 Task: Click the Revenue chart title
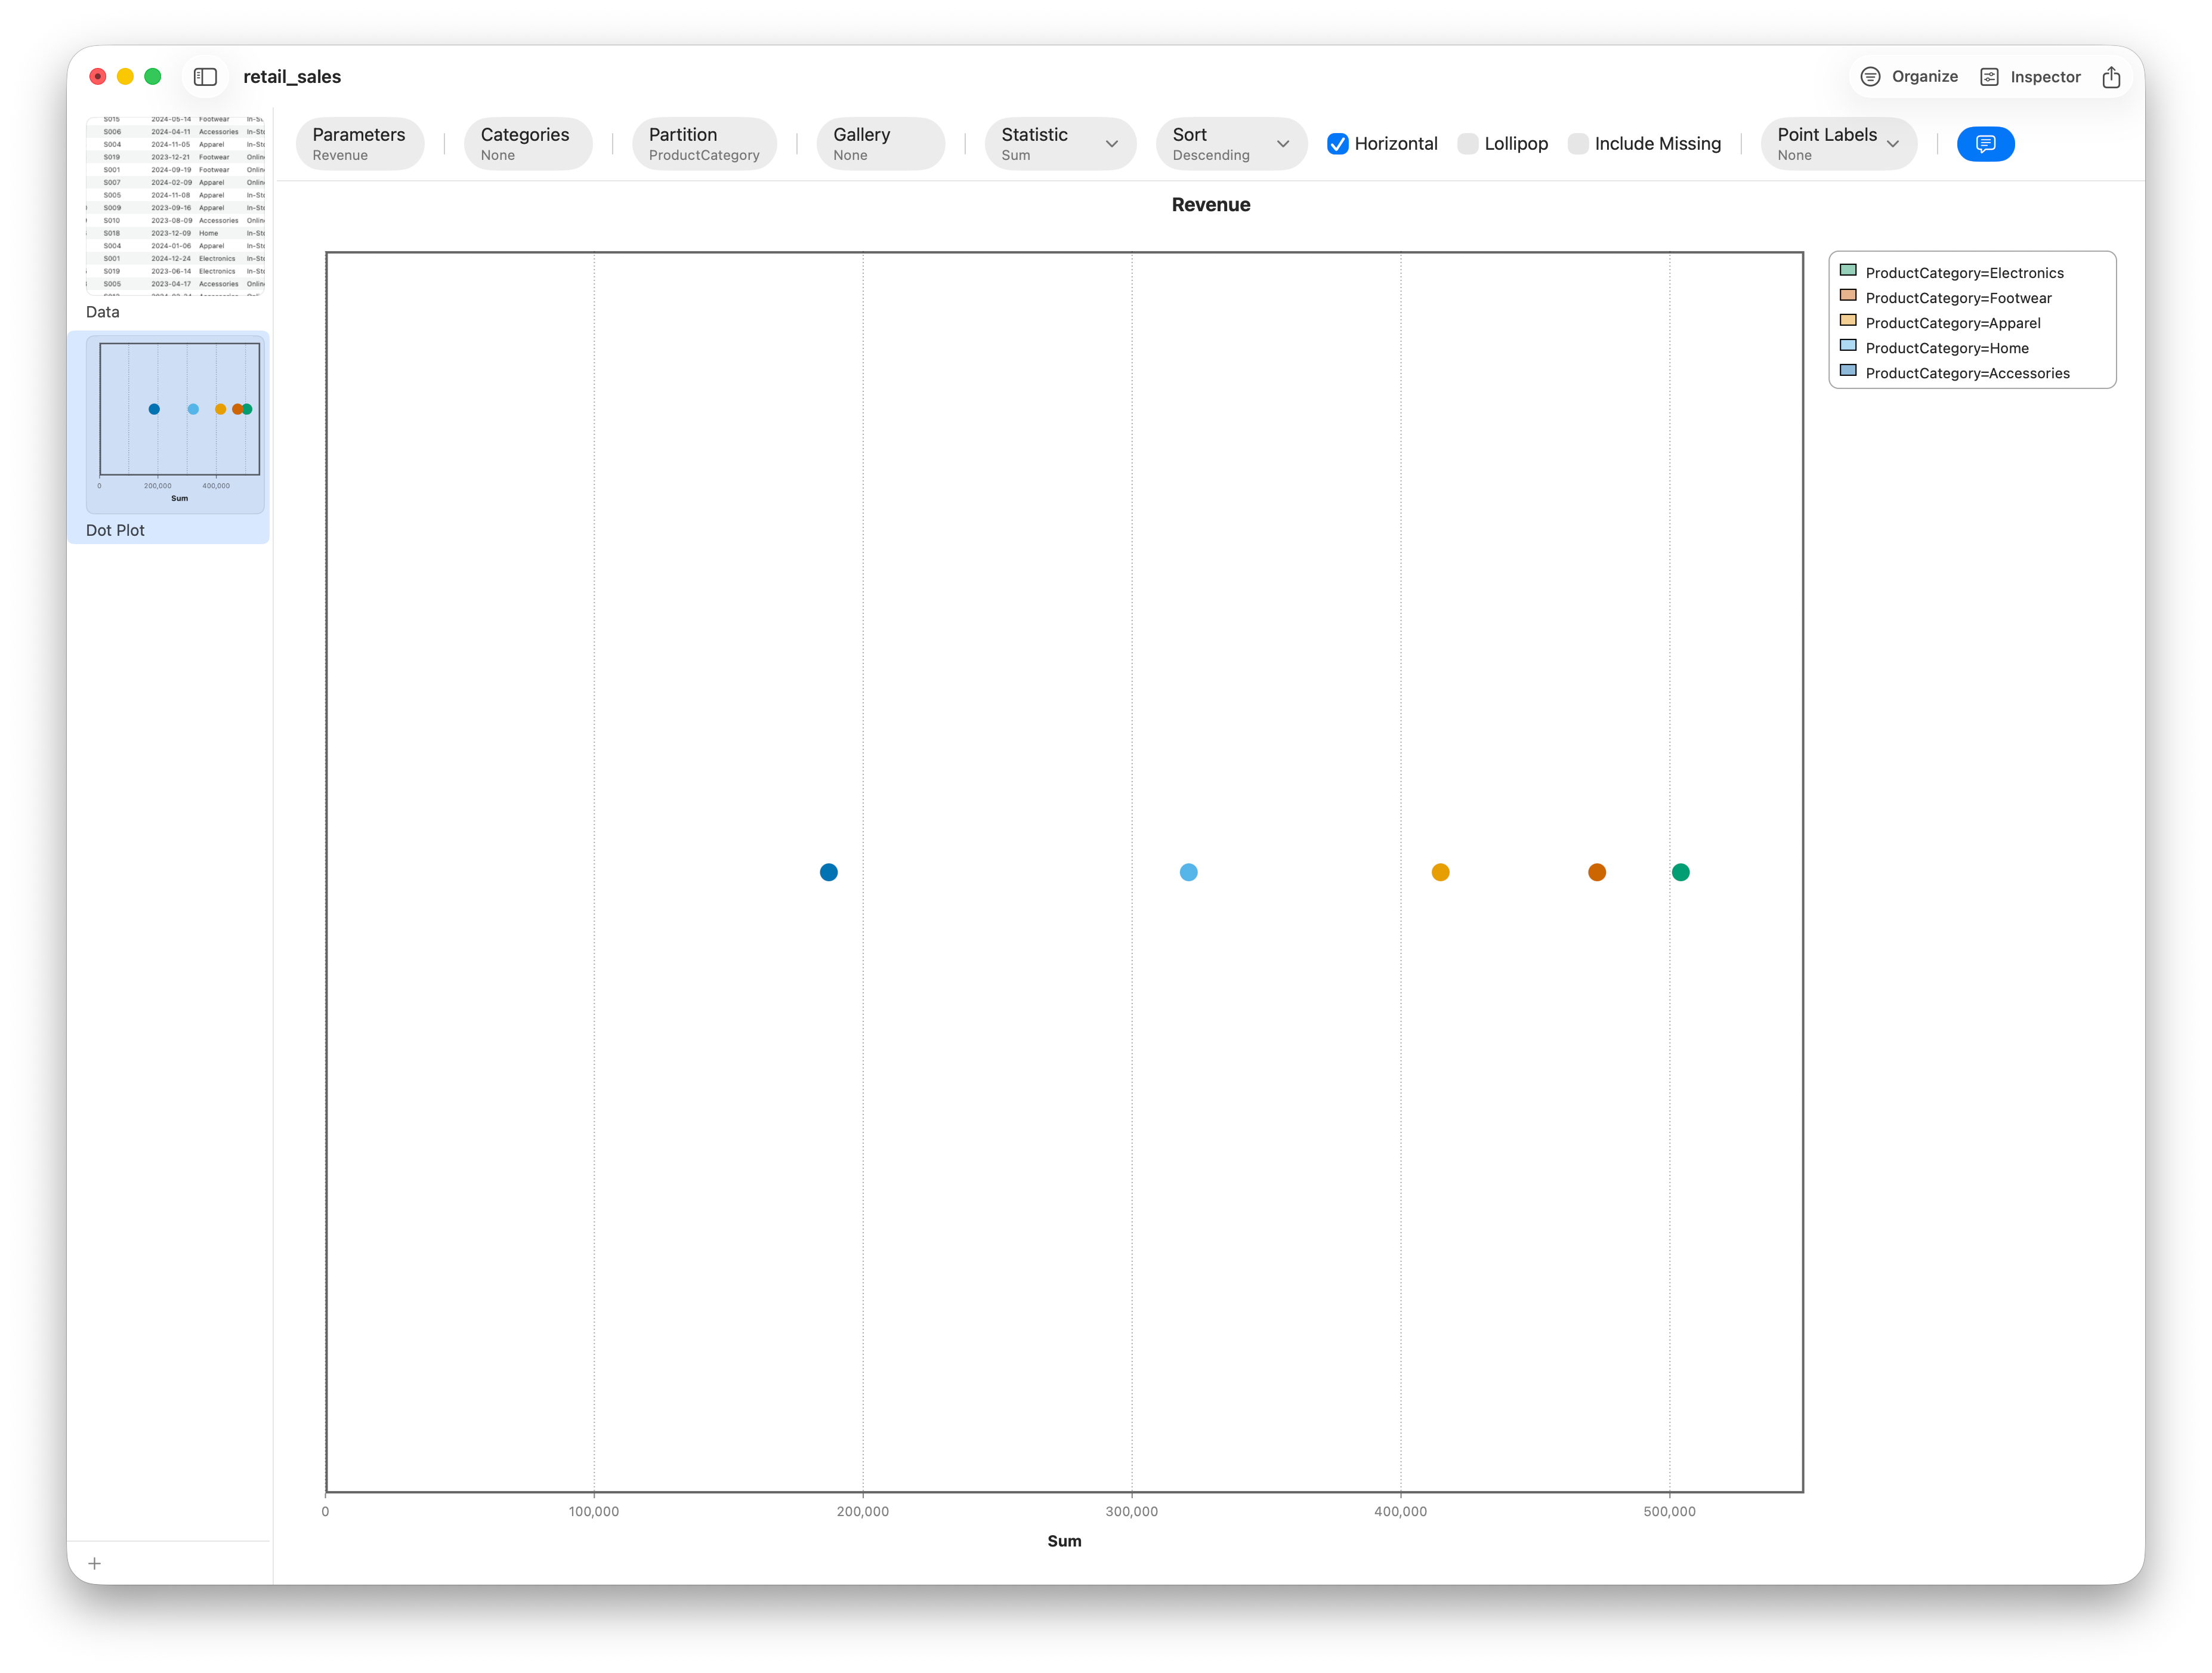tap(1211, 205)
